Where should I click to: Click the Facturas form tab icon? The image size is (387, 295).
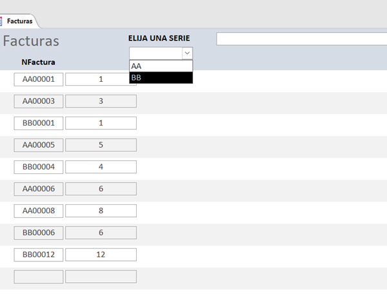(x=2, y=21)
